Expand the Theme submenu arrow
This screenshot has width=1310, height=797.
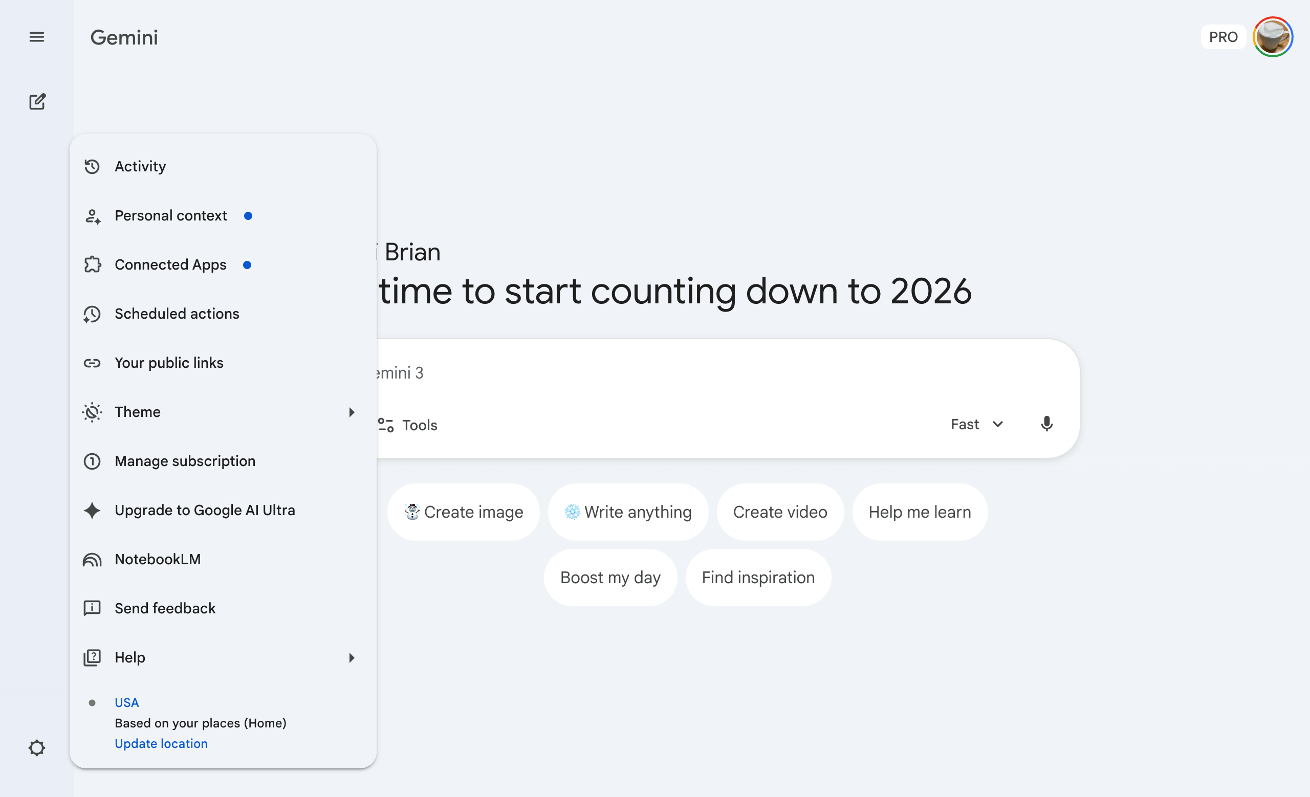click(x=352, y=412)
